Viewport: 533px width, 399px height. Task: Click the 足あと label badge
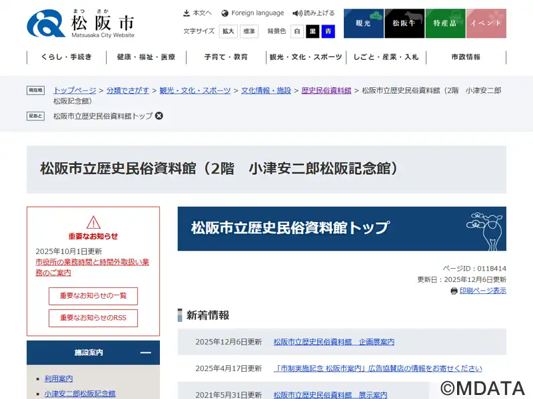36,116
